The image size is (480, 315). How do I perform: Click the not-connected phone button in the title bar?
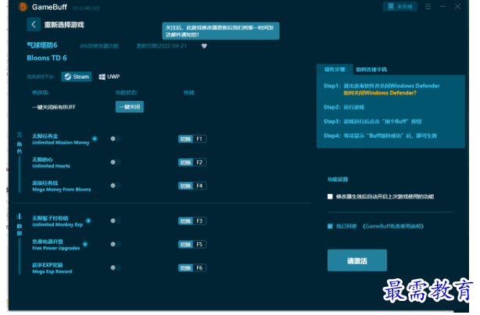400,6
